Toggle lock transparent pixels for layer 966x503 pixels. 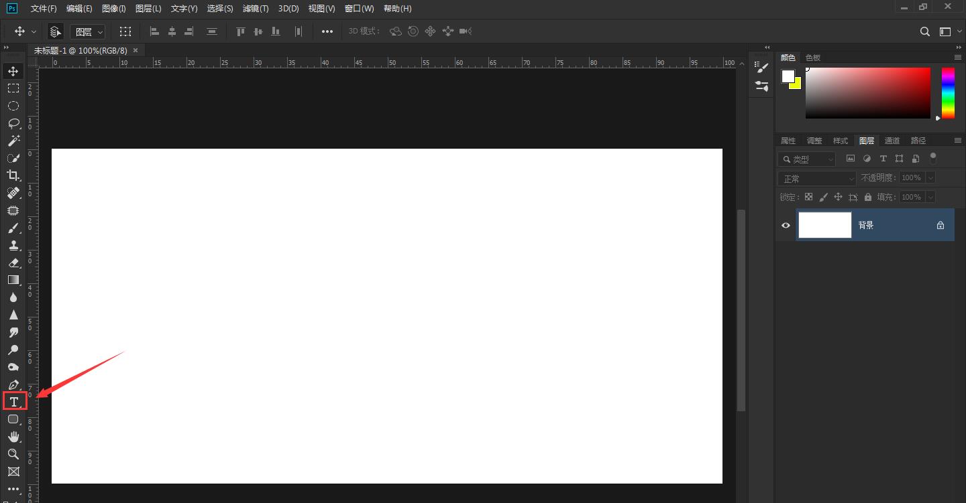[x=808, y=197]
